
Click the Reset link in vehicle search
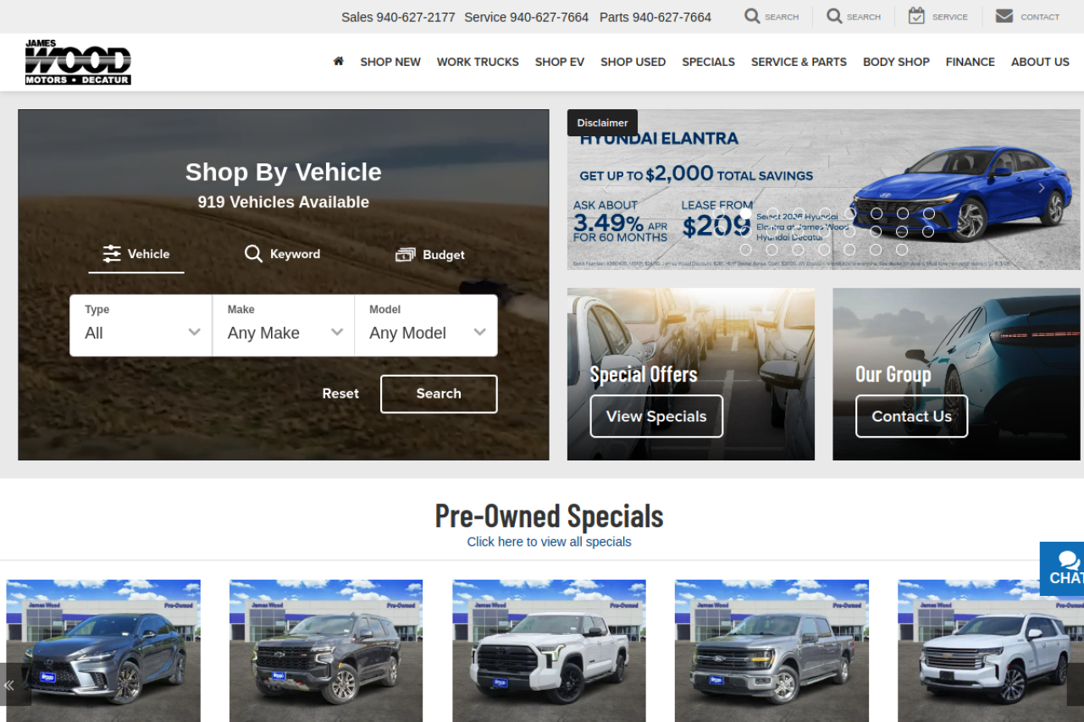pos(340,394)
